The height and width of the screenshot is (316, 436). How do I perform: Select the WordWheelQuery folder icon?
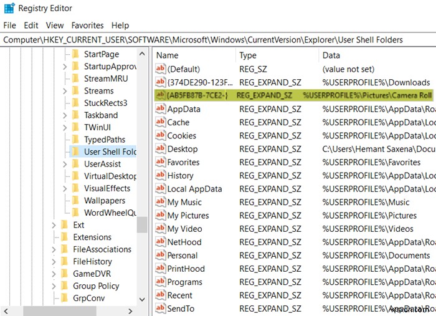click(x=75, y=213)
